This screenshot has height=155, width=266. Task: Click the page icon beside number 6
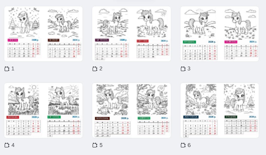click(183, 145)
